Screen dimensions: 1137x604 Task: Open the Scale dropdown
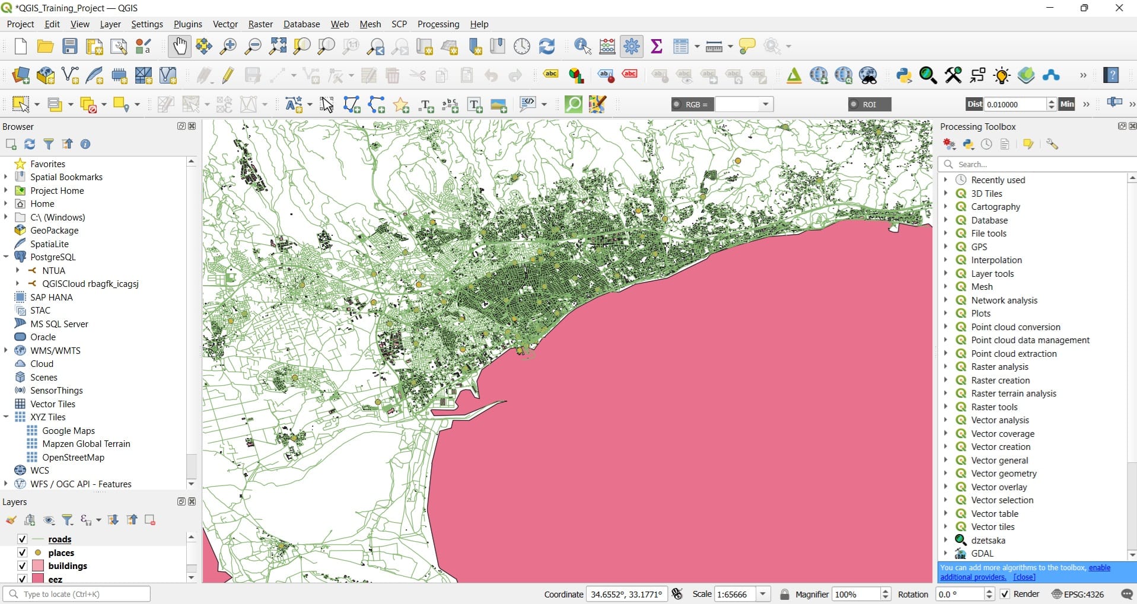point(764,594)
